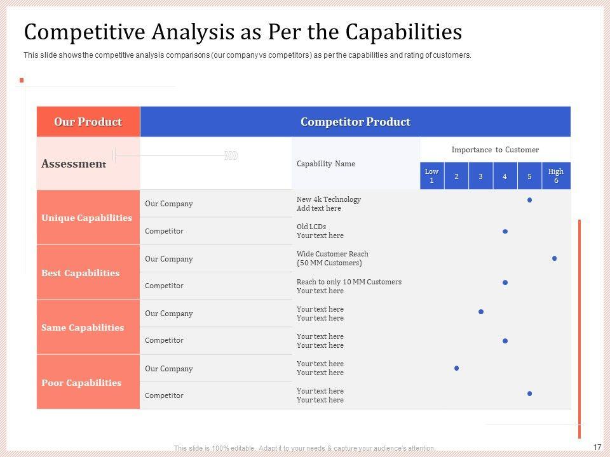
Task: Click the Importance to Customer heading
Action: (495, 150)
